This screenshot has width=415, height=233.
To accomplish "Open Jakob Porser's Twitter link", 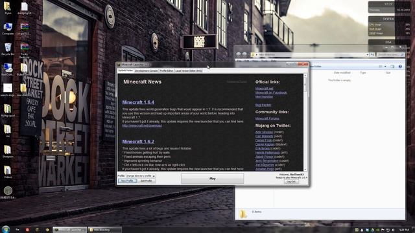I will [264, 157].
